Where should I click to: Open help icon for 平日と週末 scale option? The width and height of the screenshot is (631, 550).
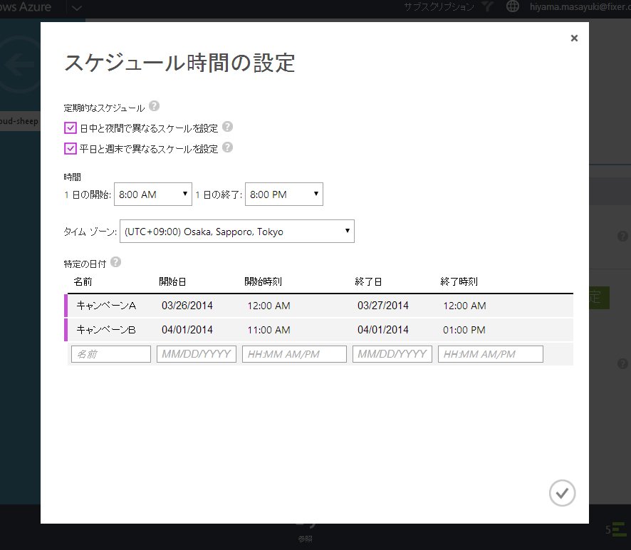[227, 147]
